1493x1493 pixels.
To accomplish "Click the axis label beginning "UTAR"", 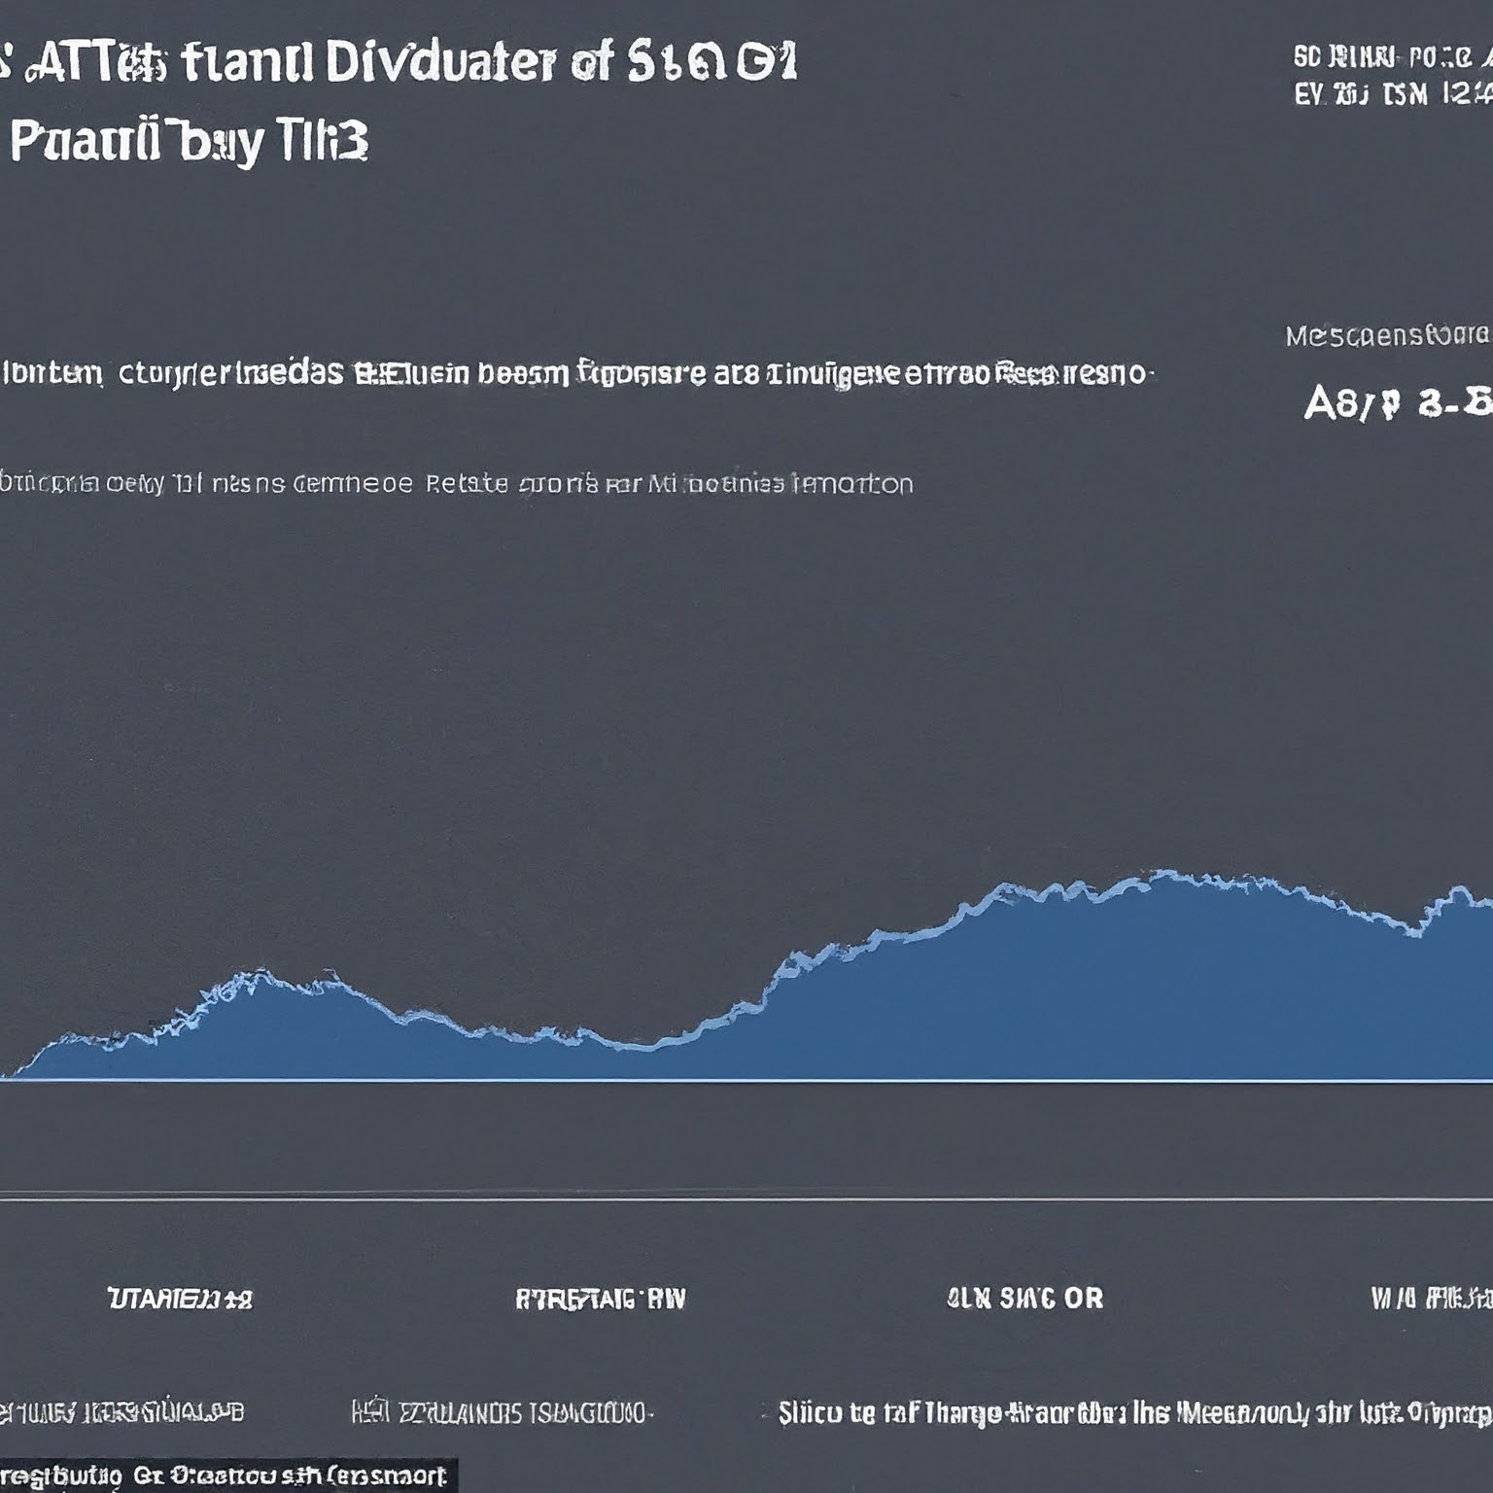I will point(180,1299).
